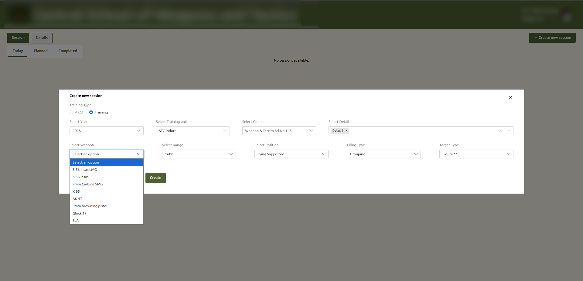Select 9mm Carbine SMG option
This screenshot has height=281, width=583.
(88, 184)
